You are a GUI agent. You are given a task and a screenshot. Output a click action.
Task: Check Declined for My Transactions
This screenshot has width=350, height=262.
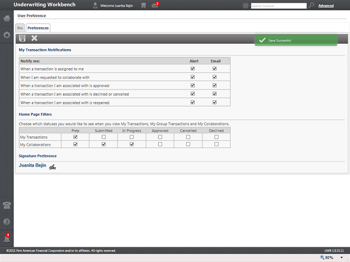point(217,137)
